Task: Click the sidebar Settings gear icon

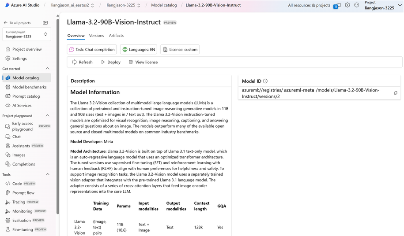Action: click(x=8, y=58)
